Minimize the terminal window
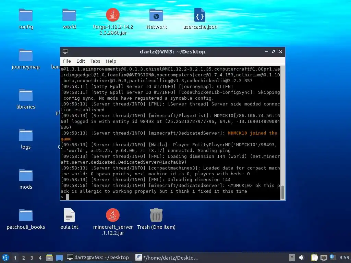This screenshot has width=351, height=263. 266,52
